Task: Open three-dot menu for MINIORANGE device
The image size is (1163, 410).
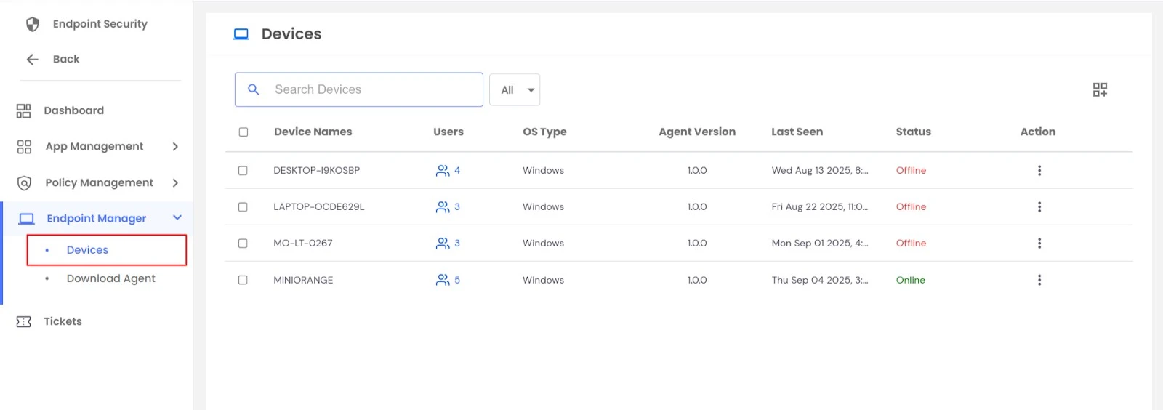Action: (1039, 280)
